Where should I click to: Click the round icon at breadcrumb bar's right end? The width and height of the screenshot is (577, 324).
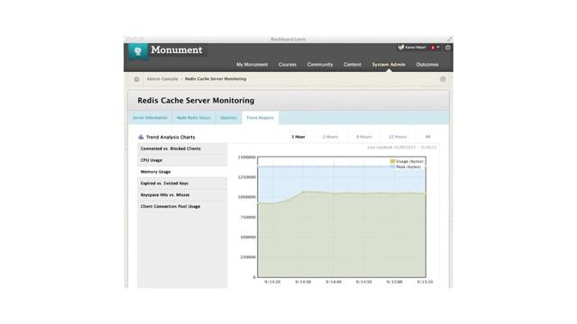443,79
